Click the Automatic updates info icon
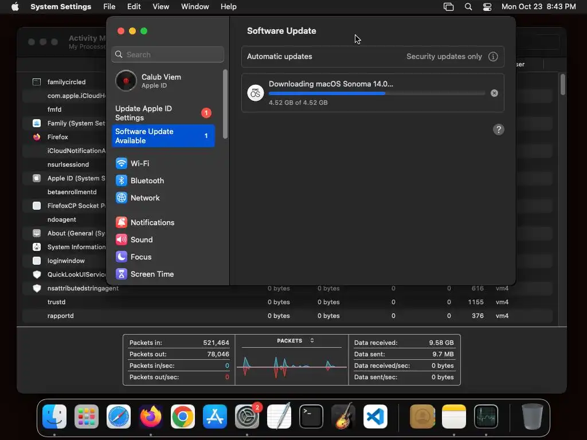Viewport: 587px width, 440px height. 493,57
